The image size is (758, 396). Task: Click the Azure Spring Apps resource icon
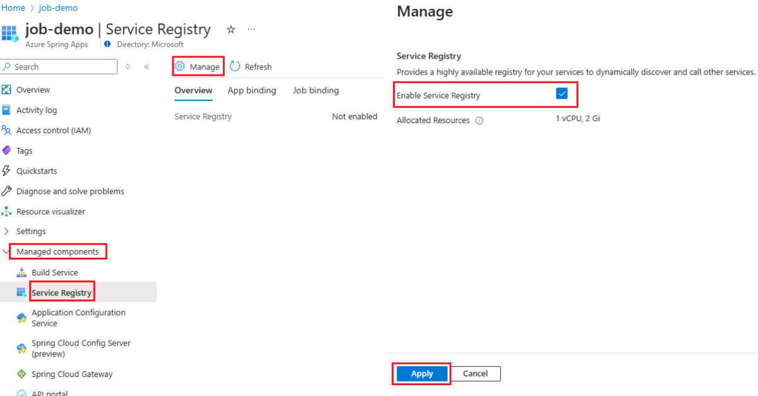9,33
